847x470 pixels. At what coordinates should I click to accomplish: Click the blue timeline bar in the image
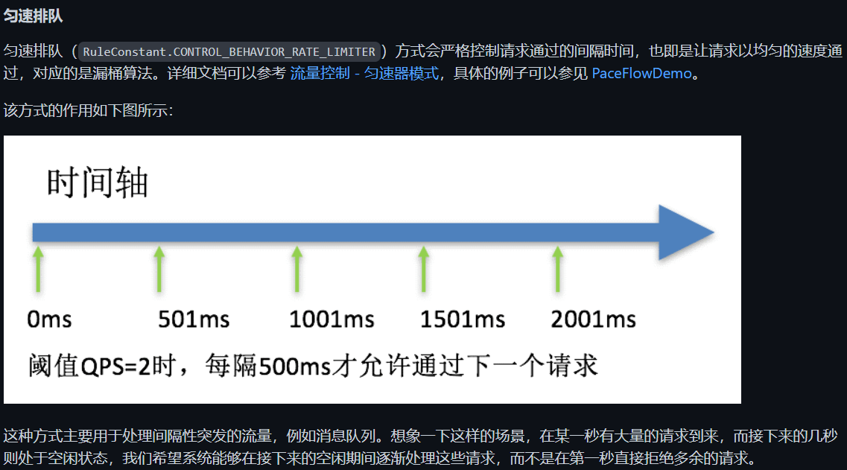coord(335,232)
